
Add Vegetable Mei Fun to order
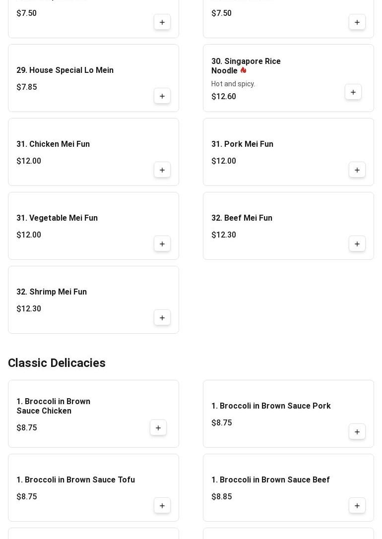pos(162,244)
